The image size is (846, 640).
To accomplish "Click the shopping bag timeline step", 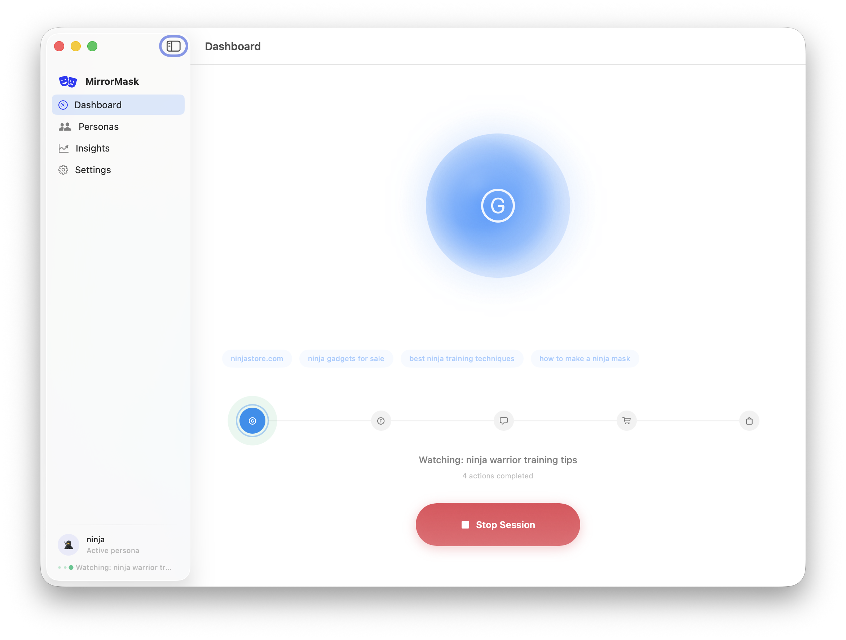I will tap(749, 421).
